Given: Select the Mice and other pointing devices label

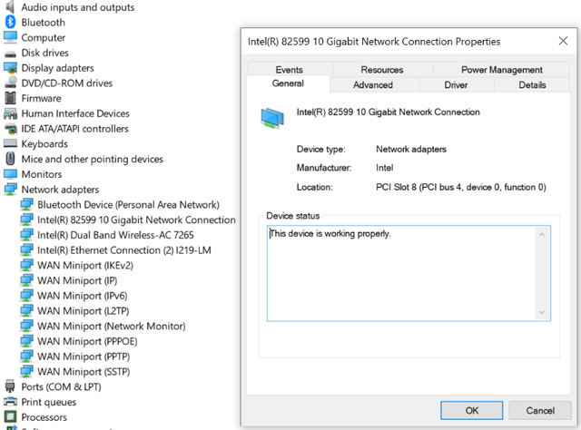Looking at the screenshot, I should coord(93,159).
